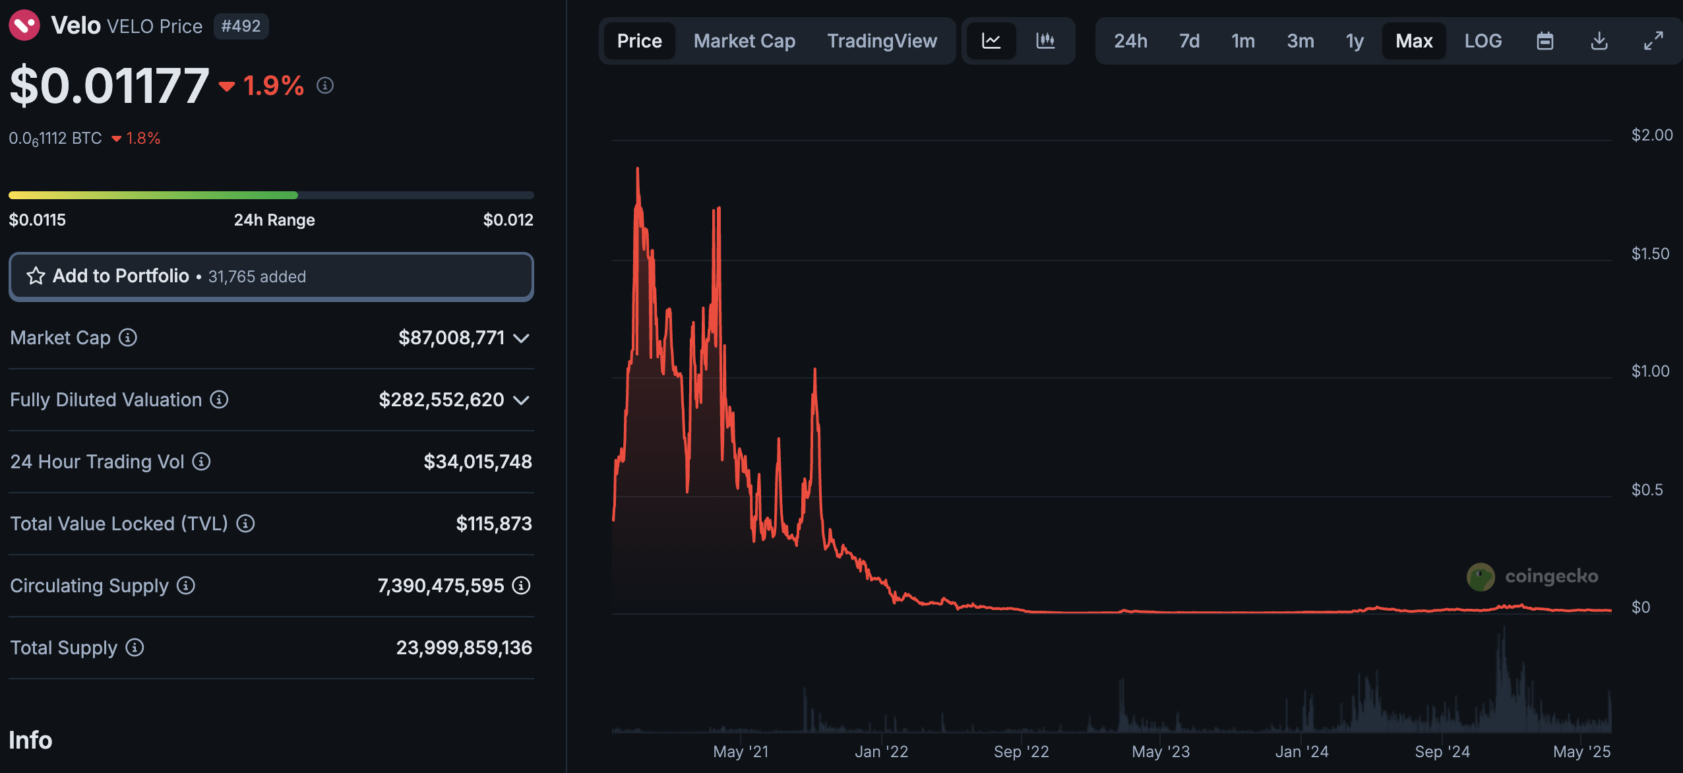The image size is (1683, 773).
Task: Click the Jan '22 axis label
Action: (x=881, y=751)
